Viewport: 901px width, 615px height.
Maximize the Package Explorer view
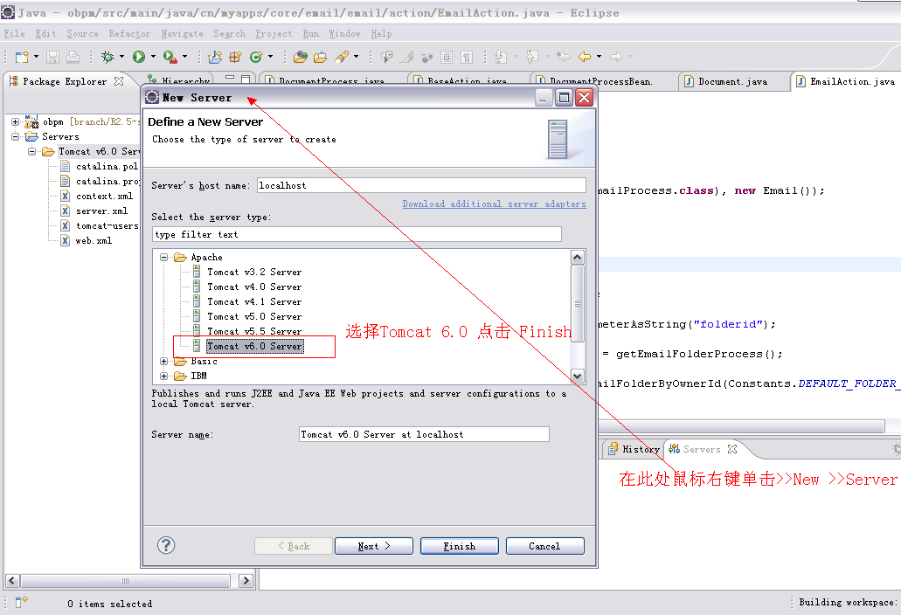pyautogui.click(x=246, y=78)
